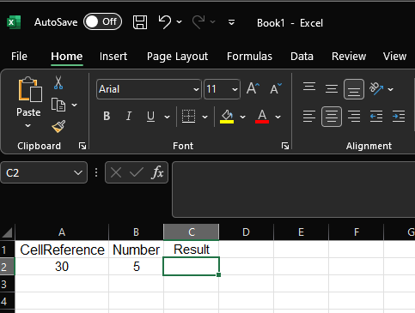
Task: Select column A header
Action: [x=62, y=232]
